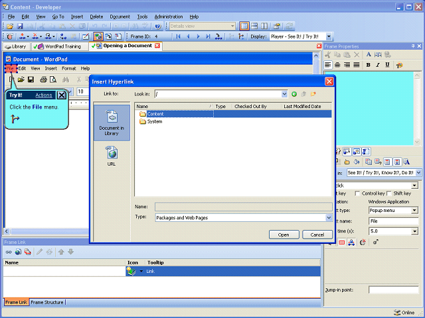
Task: Switch to the Frame Structure tab
Action: (47, 302)
